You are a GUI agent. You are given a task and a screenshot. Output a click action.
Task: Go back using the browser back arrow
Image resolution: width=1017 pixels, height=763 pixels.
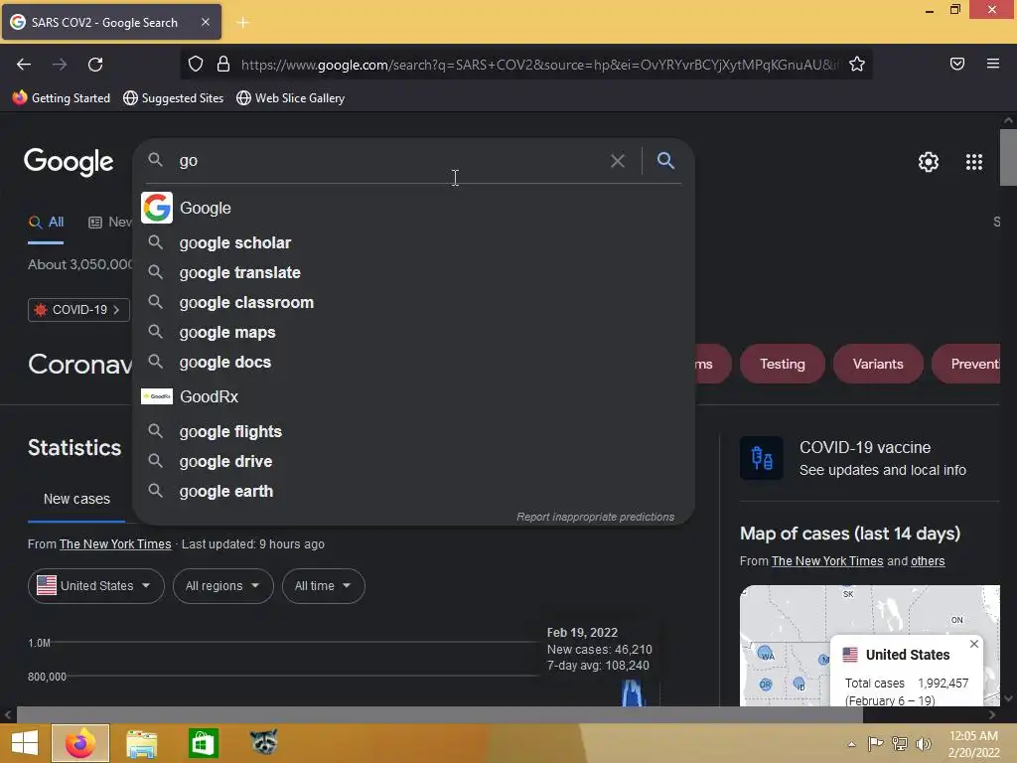pyautogui.click(x=24, y=65)
